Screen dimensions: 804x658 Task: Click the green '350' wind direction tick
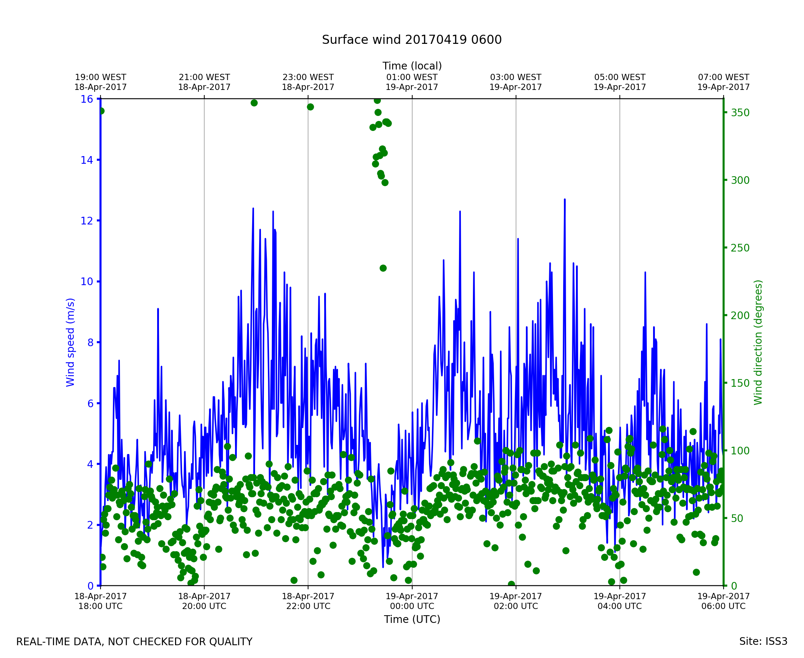[x=740, y=113]
